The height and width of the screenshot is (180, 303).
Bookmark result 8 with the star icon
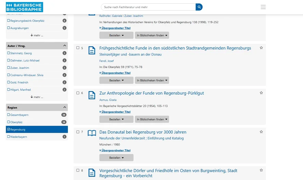click(261, 170)
